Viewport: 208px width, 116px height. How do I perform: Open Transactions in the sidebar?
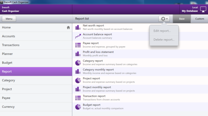pos(36,45)
